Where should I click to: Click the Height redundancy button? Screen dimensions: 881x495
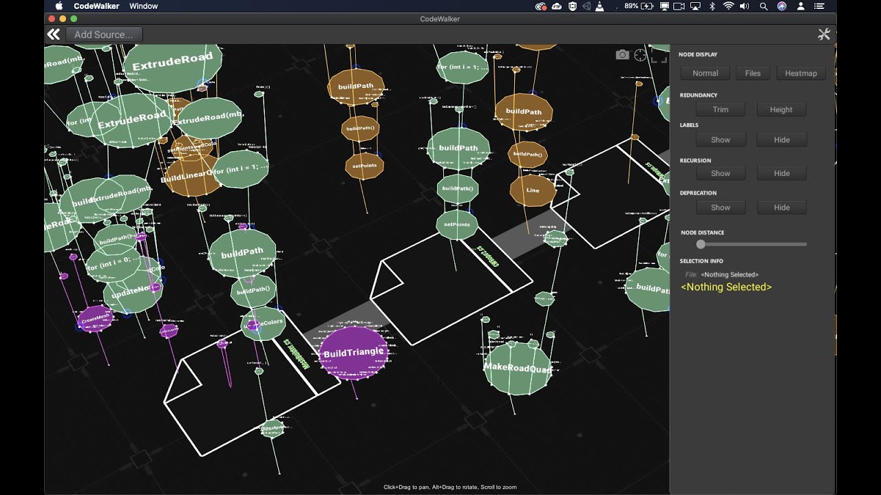pyautogui.click(x=781, y=109)
